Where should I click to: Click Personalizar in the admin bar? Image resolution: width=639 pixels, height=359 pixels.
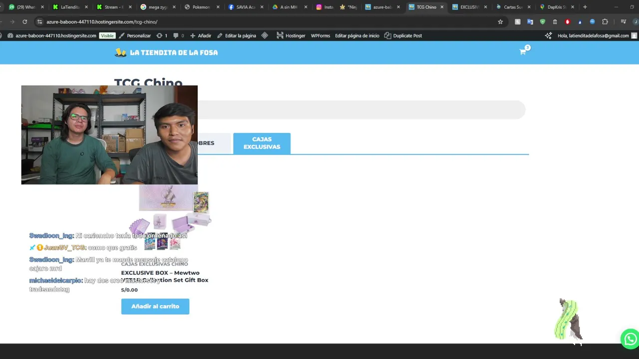tap(135, 36)
